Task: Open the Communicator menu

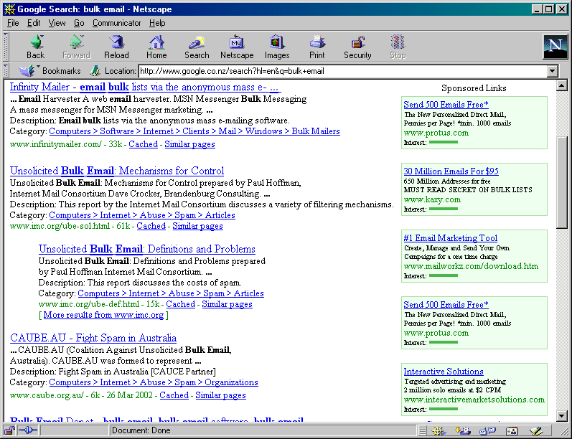Action: pyautogui.click(x=117, y=23)
